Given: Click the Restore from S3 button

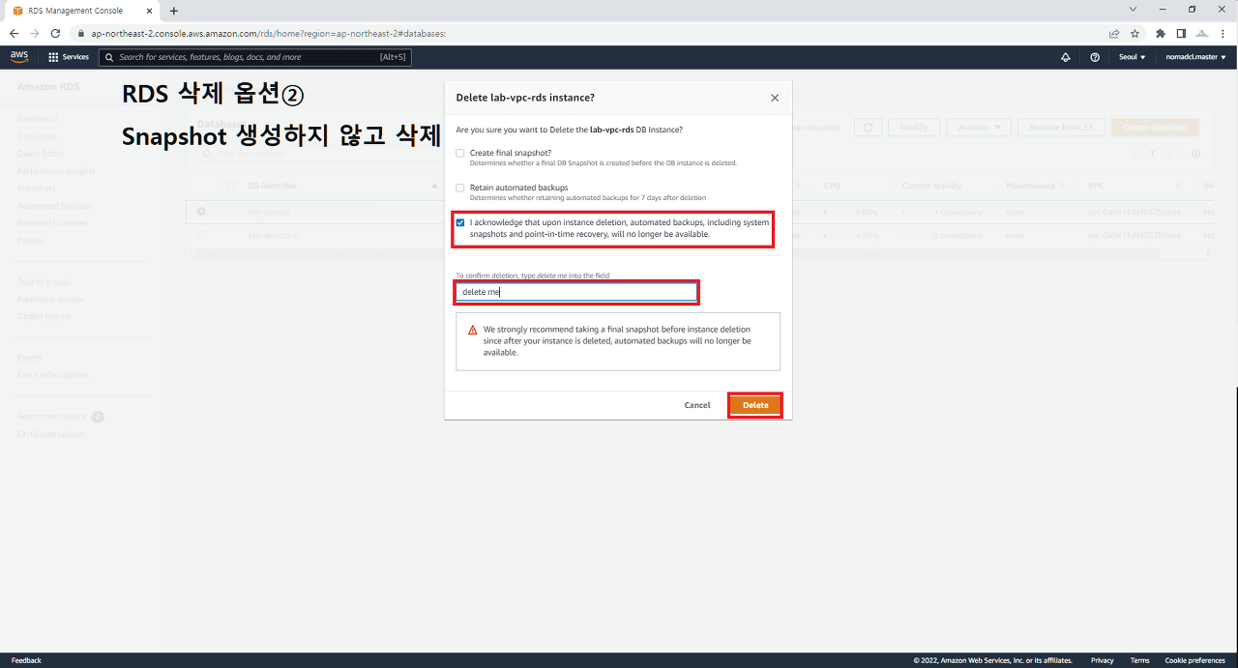Looking at the screenshot, I should coord(1061,127).
